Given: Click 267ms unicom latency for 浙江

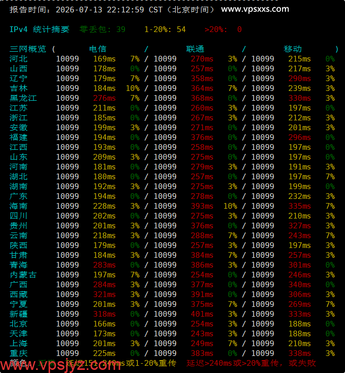Looking at the screenshot, I should tap(202, 118).
